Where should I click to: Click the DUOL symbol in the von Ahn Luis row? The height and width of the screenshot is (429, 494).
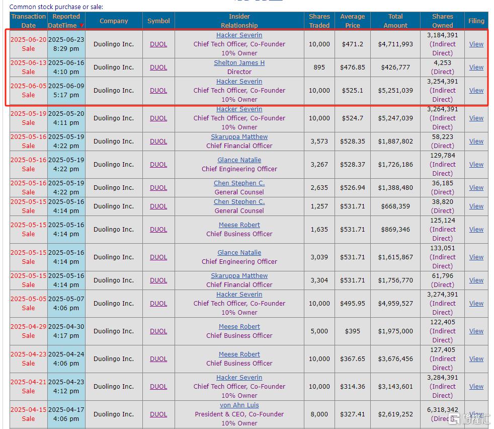pyautogui.click(x=158, y=414)
